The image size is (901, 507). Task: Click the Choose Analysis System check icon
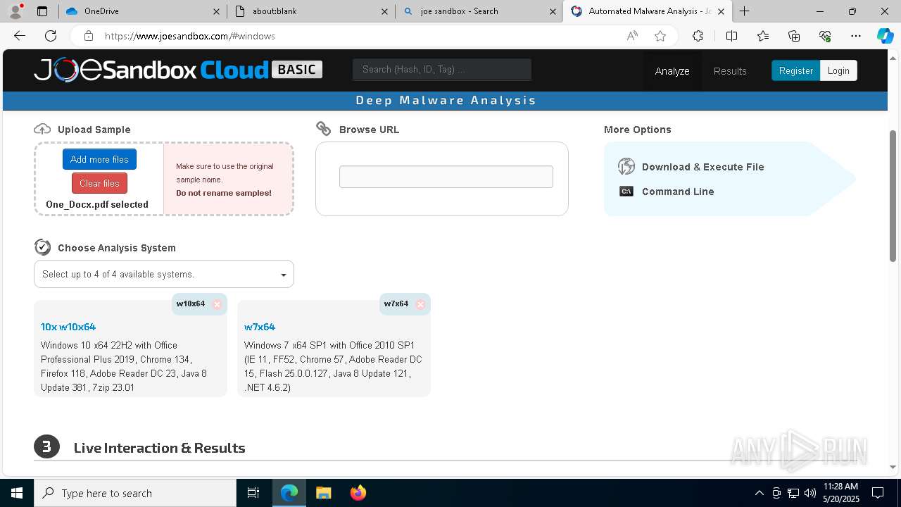(42, 247)
